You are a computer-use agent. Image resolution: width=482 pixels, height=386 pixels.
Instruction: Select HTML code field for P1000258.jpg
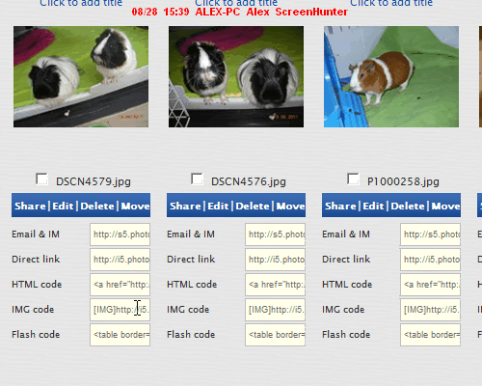431,285
